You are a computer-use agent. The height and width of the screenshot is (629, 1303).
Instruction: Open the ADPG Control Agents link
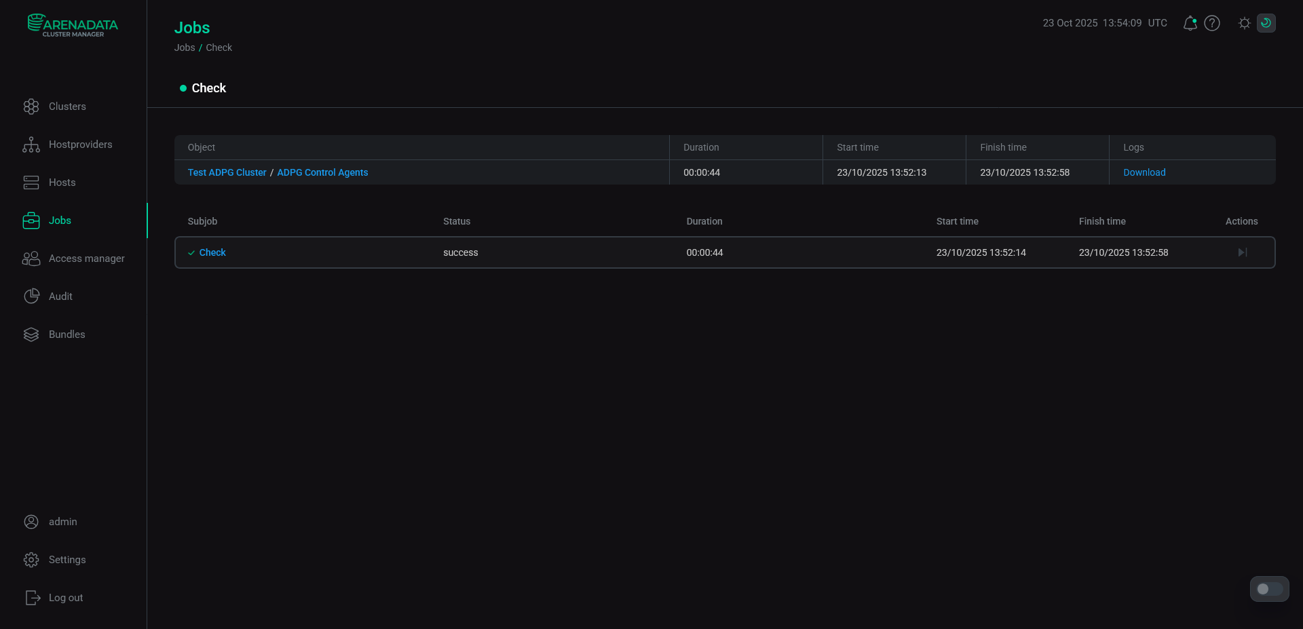click(322, 172)
